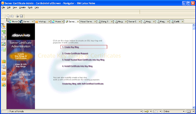The width and height of the screenshot is (196, 114).
Task: Open the To Do bookmark icon
Action: (3, 44)
